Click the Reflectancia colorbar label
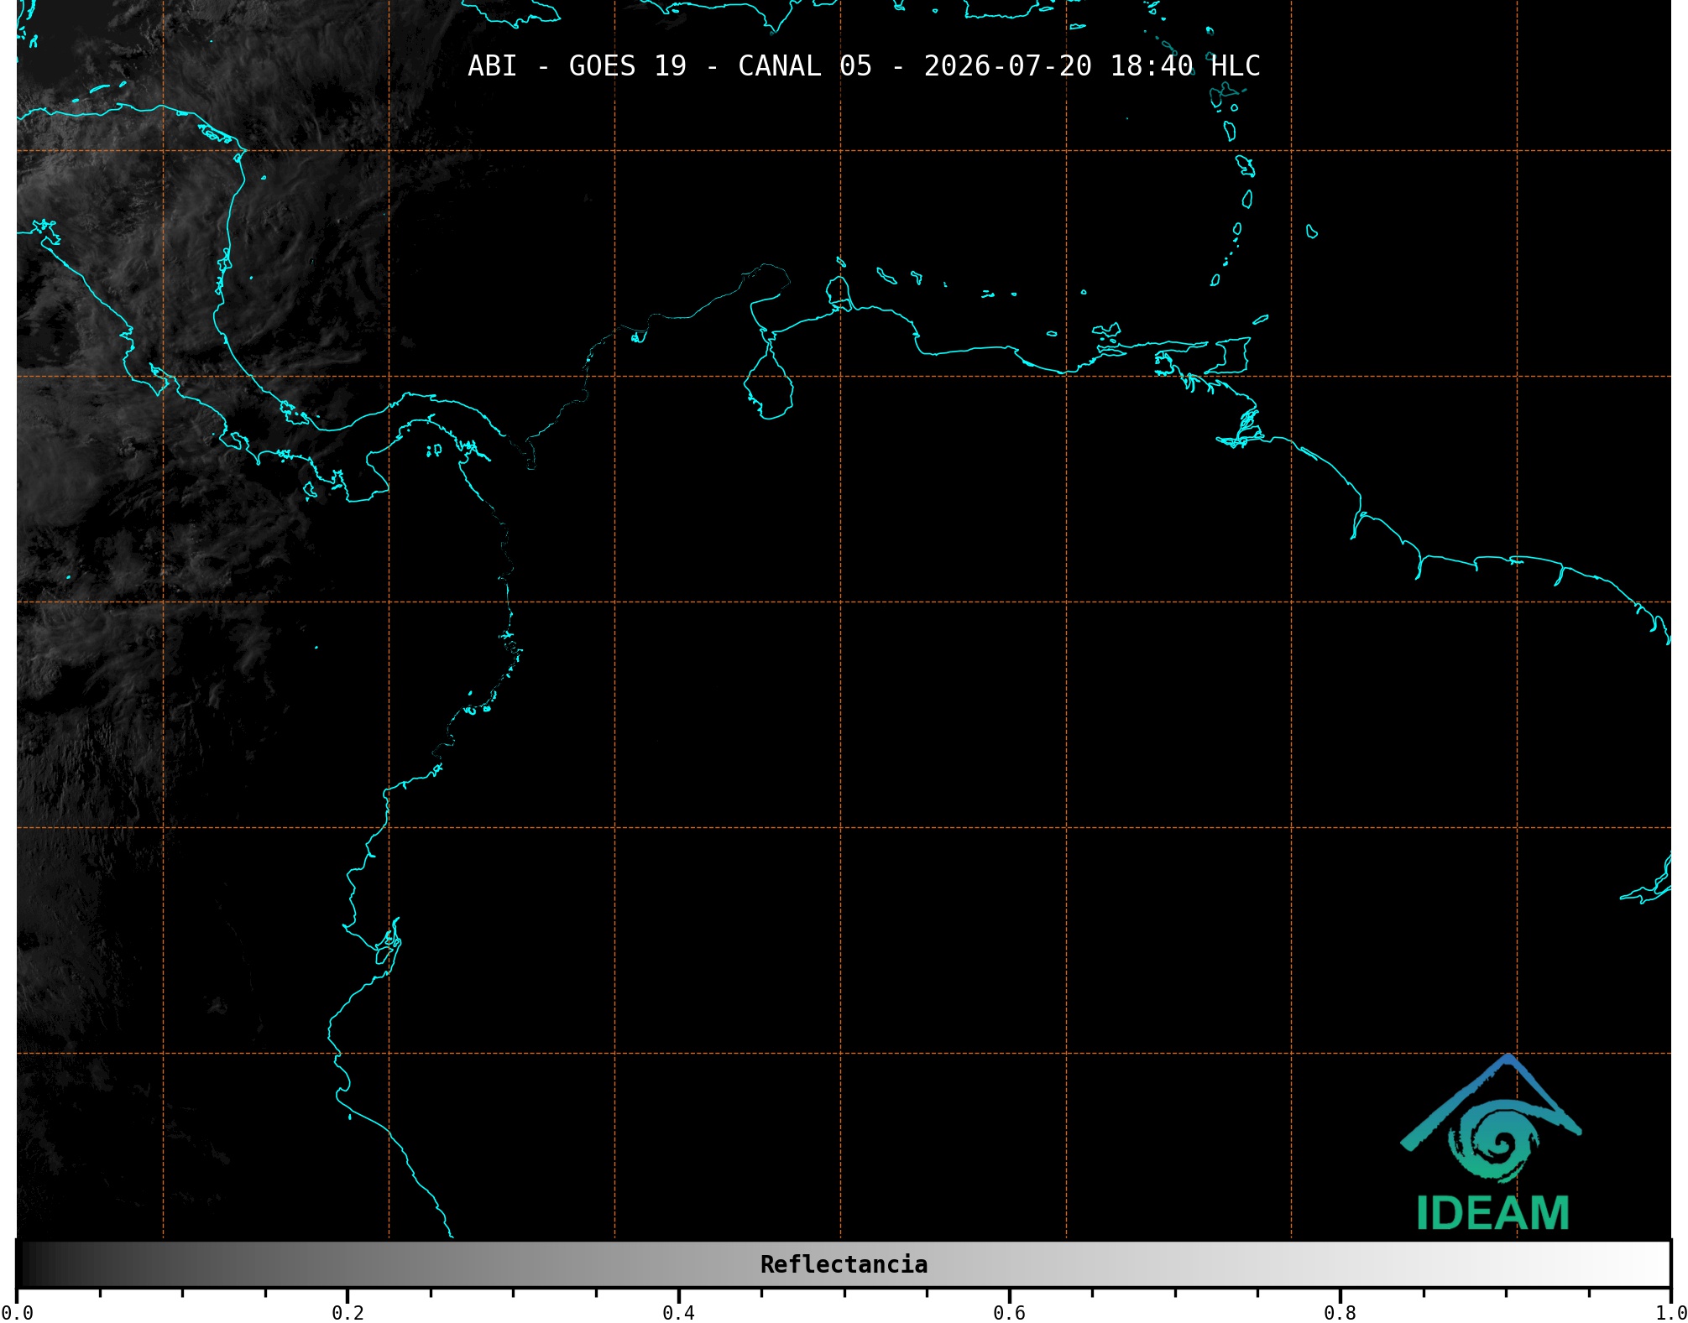This screenshot has height=1323, width=1688. point(844,1264)
